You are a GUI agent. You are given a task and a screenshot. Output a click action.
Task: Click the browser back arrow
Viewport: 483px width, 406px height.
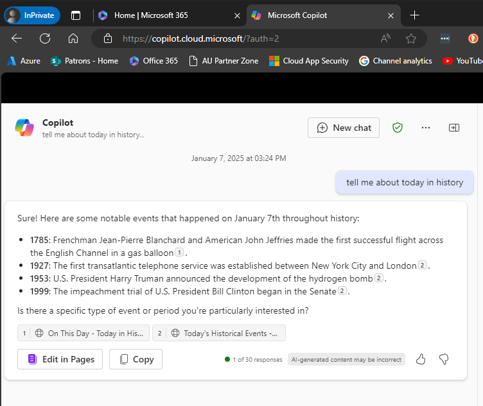pos(17,38)
